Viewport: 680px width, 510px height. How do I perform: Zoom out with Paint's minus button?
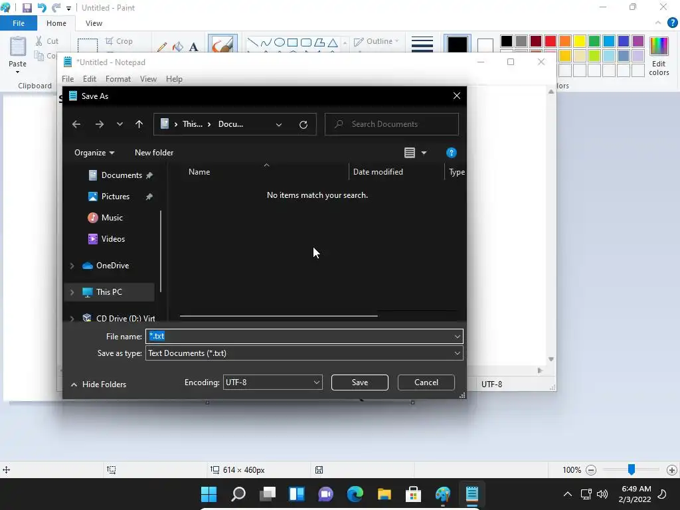[x=590, y=470]
